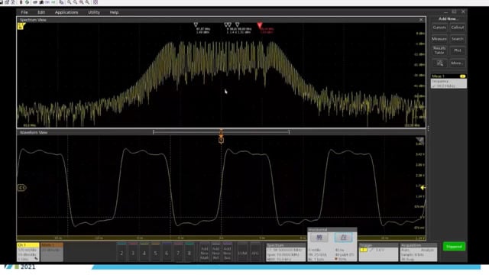Screen dimensions: 489x275
Task: Open the Applications menu
Action: 66,12
